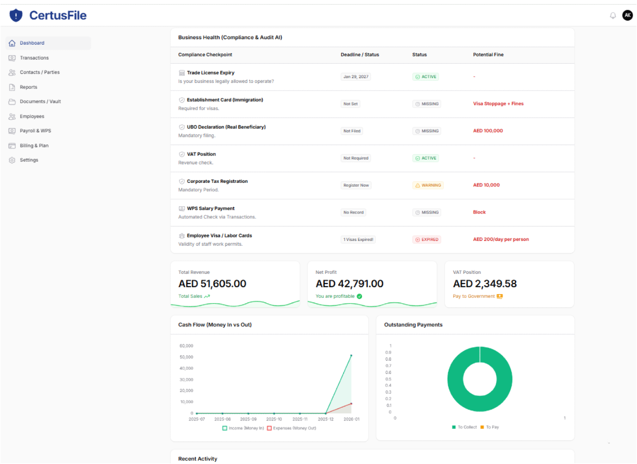Click the green To Collect color swatch
Viewport: 637px width, 464px height.
pos(454,427)
